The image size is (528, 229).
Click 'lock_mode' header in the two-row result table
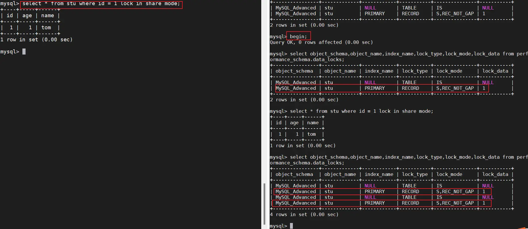coord(449,71)
